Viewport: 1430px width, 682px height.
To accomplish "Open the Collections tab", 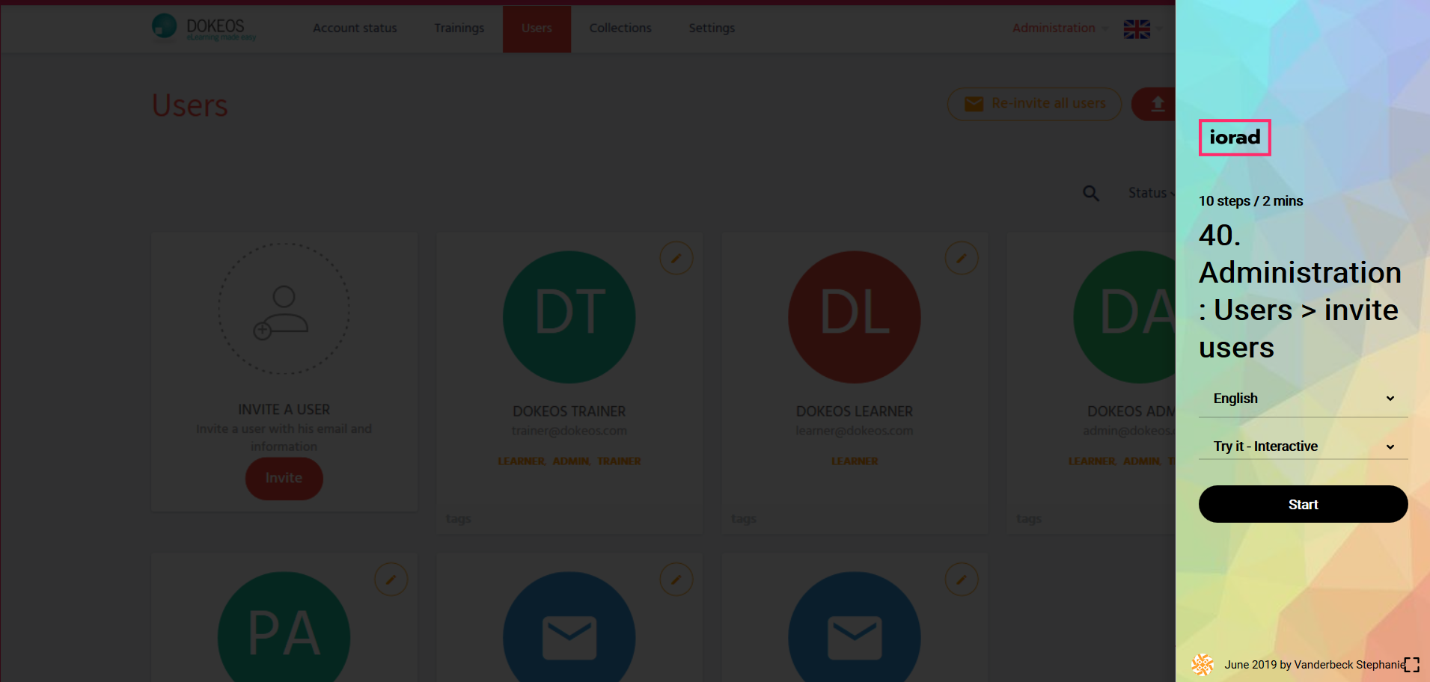I will (x=620, y=28).
